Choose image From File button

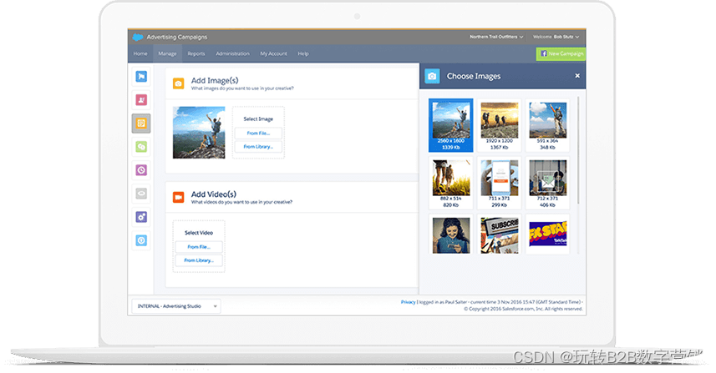(x=258, y=134)
